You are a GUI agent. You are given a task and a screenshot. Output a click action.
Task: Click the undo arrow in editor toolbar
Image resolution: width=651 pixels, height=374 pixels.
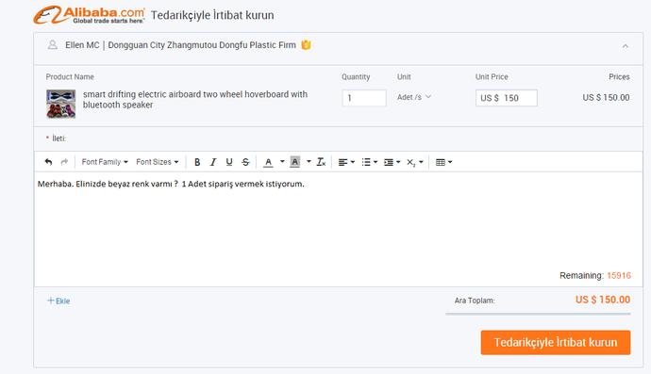point(48,162)
